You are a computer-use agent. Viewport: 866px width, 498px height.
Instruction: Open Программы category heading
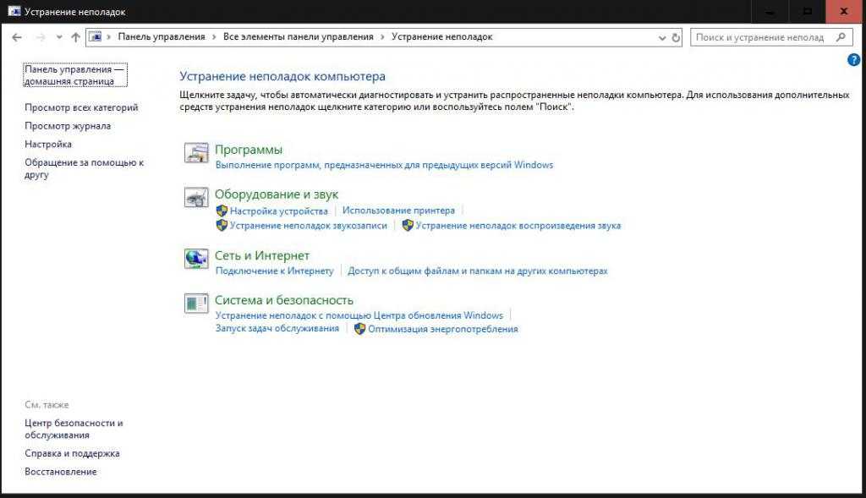pyautogui.click(x=249, y=150)
